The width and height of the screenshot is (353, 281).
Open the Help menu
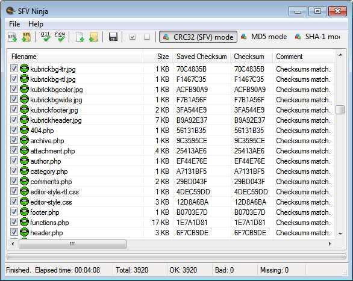click(36, 24)
